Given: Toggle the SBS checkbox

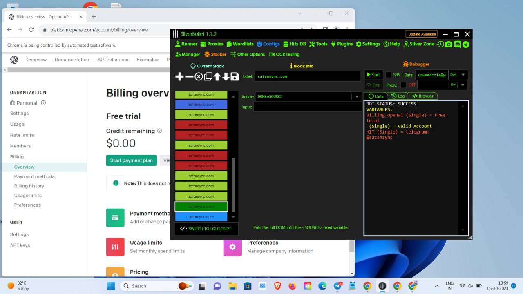Looking at the screenshot, I should tap(388, 75).
